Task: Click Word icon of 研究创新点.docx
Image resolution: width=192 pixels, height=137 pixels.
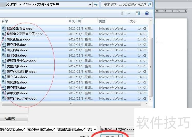Action: point(4,39)
